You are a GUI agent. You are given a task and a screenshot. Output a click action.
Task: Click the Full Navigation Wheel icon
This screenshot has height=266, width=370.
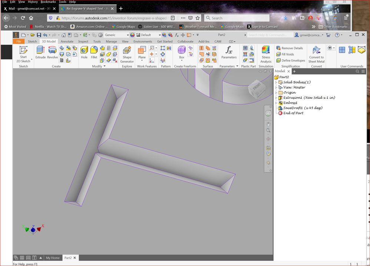[268, 113]
